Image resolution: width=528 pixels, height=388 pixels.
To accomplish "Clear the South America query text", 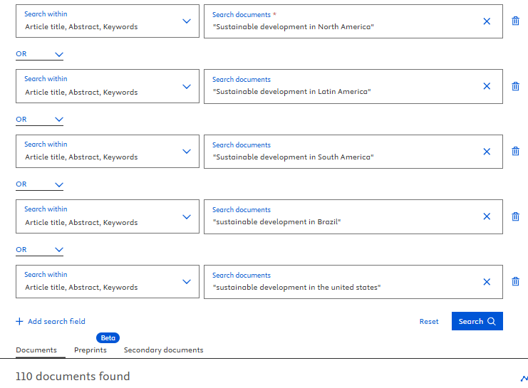I will [x=487, y=152].
